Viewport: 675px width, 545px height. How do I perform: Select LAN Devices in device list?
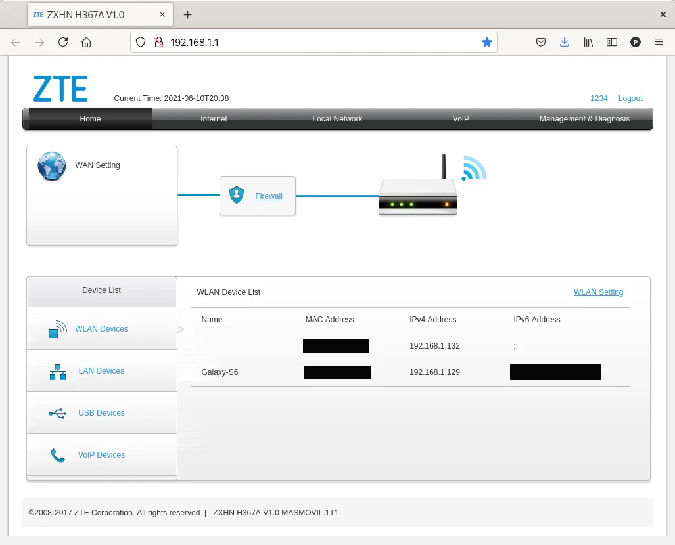pyautogui.click(x=101, y=371)
